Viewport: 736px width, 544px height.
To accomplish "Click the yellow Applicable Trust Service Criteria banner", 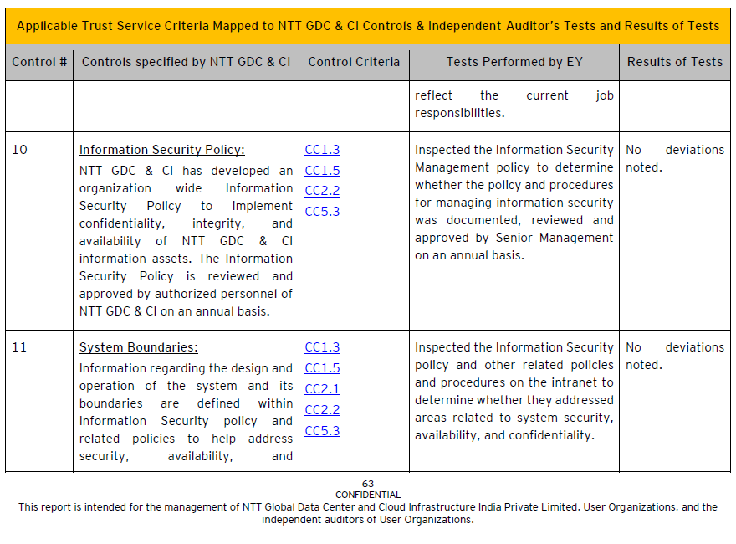I will (368, 26).
